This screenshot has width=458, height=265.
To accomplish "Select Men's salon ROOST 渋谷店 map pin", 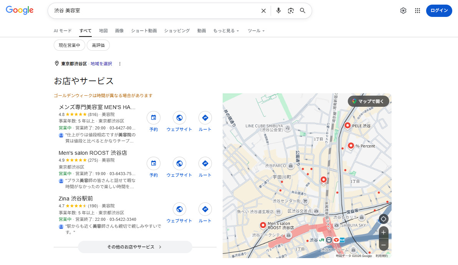I will 263,225.
